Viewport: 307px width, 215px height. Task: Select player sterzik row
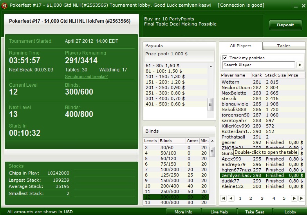click(x=262, y=98)
